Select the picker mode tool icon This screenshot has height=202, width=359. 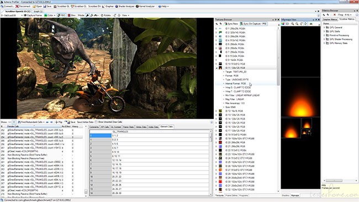pos(87,15)
